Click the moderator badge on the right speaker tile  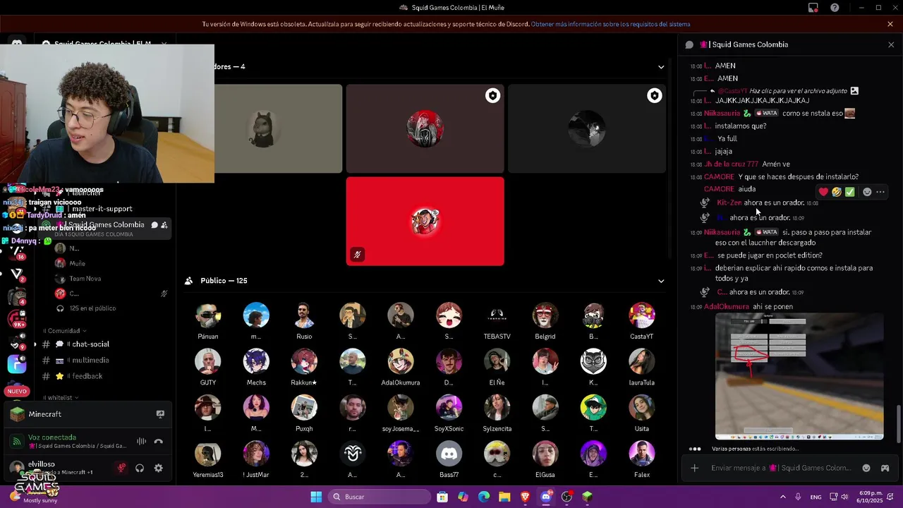pos(655,96)
